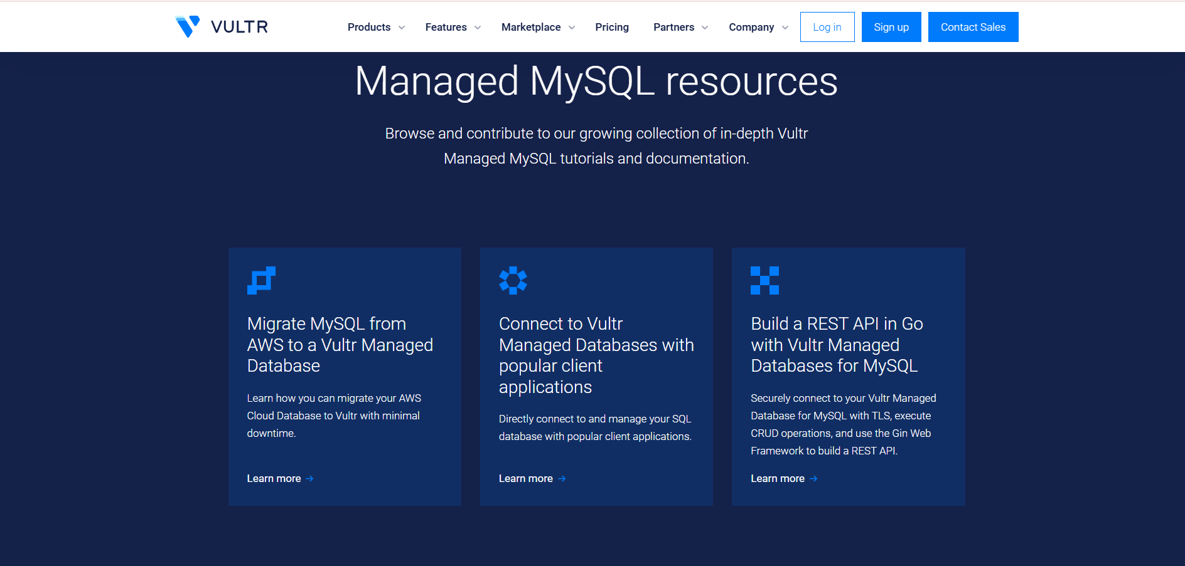Expand the Partners menu chevron
The height and width of the screenshot is (566, 1185).
click(x=705, y=28)
